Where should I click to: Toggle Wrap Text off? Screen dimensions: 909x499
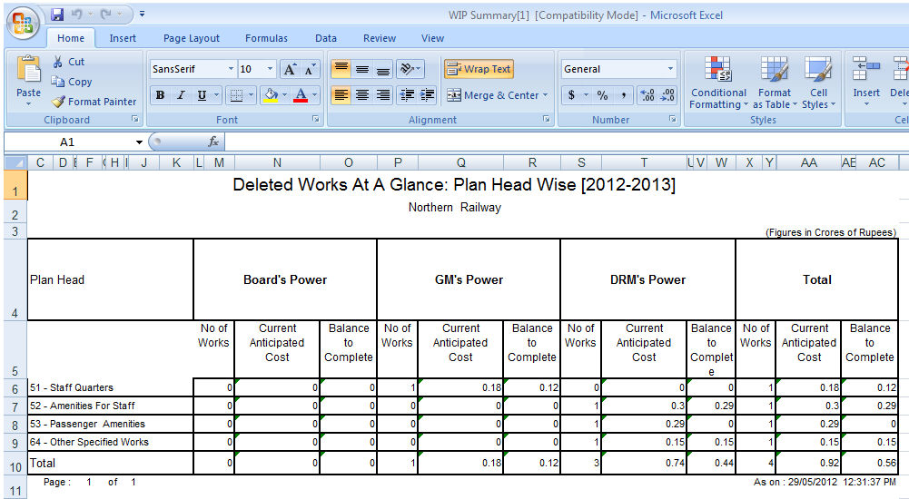[x=479, y=69]
